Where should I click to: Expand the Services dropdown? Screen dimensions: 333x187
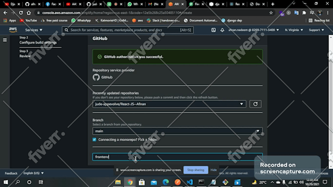click(34, 30)
